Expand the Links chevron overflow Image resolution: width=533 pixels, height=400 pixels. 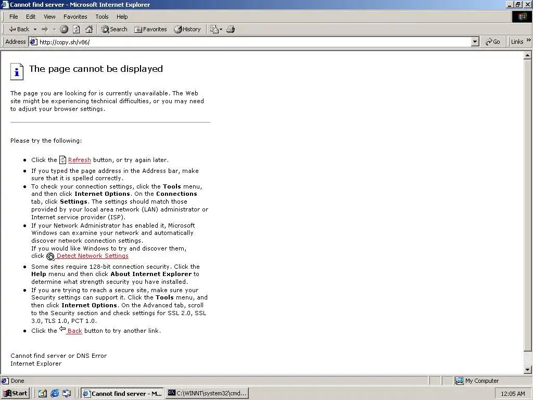529,40
